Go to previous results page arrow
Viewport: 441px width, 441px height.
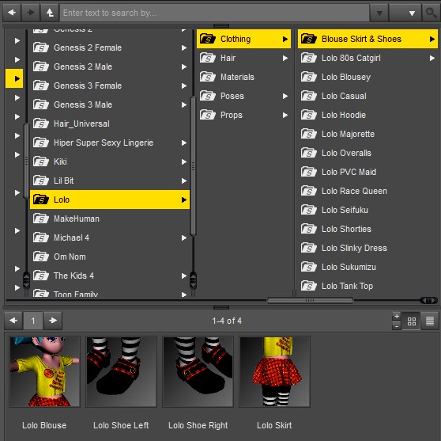[13, 321]
